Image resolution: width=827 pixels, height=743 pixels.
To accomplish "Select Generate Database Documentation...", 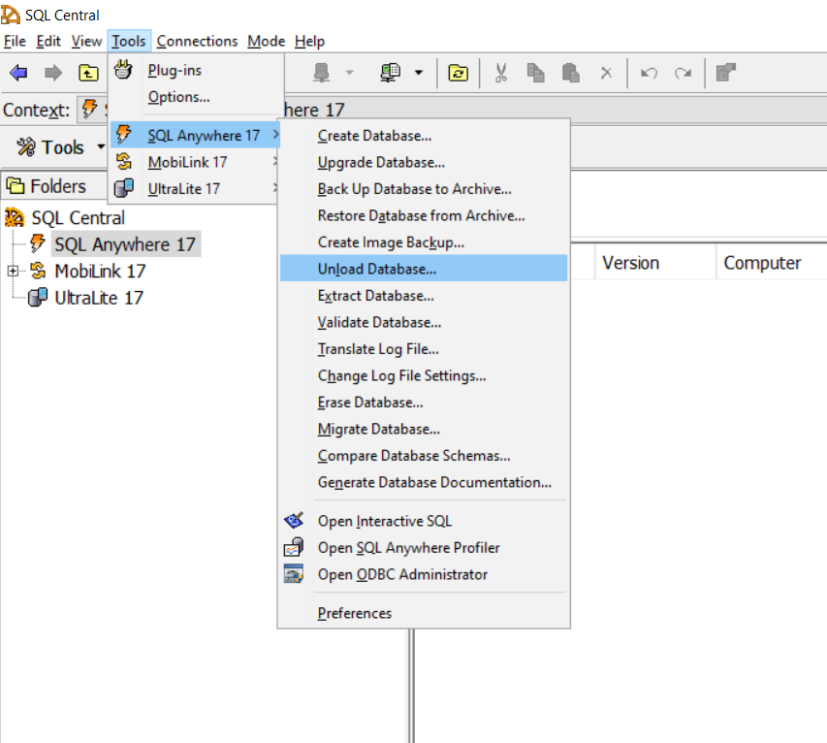I will (424, 482).
